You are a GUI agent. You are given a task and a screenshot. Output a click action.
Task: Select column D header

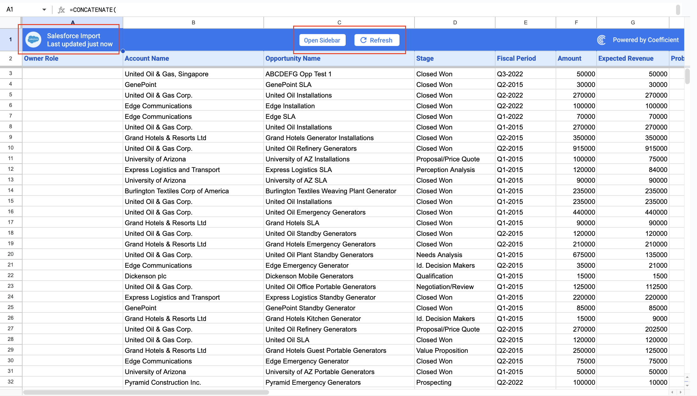pyautogui.click(x=455, y=23)
